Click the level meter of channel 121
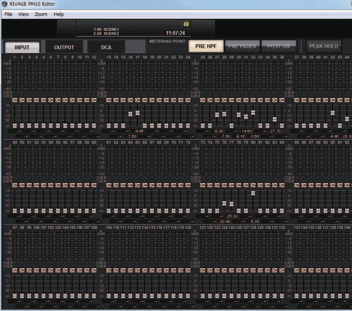 [x=203, y=245]
